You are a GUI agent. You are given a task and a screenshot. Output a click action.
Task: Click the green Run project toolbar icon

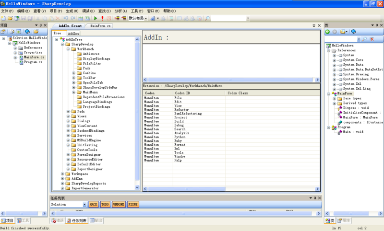pyautogui.click(x=96, y=18)
